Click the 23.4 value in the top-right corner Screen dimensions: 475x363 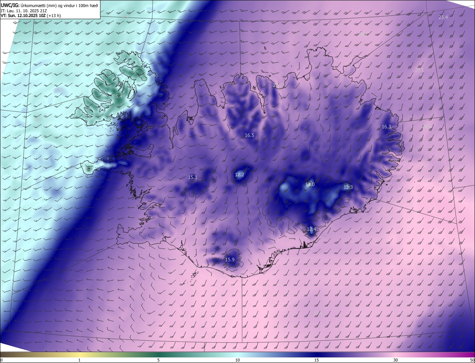(443, 17)
